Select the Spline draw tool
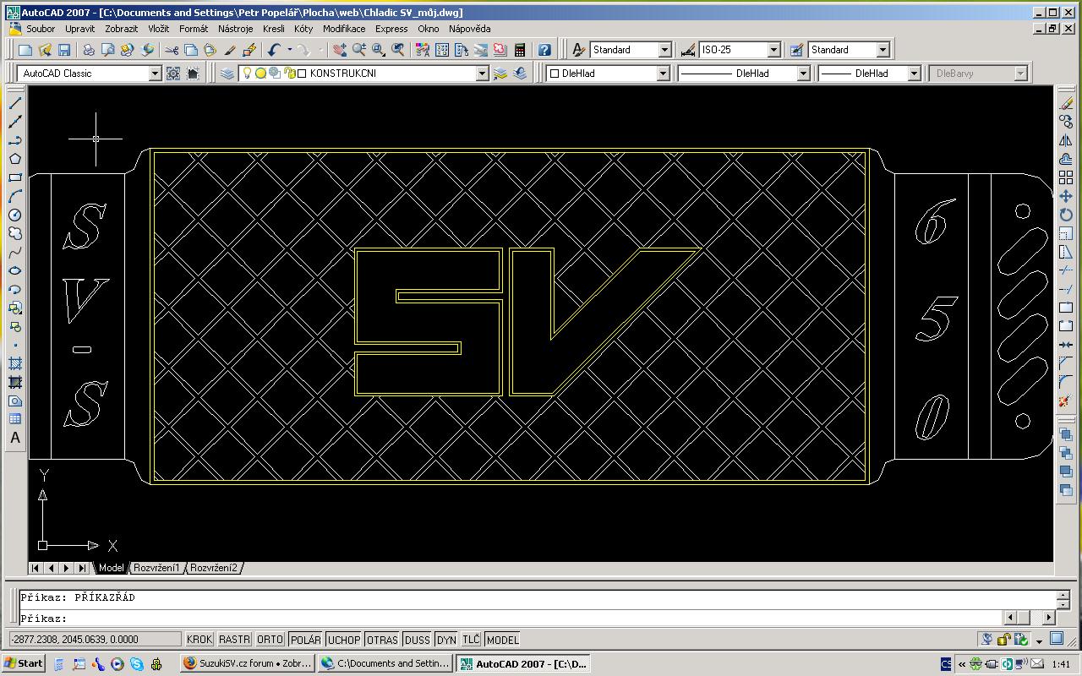The width and height of the screenshot is (1082, 676). [x=15, y=252]
